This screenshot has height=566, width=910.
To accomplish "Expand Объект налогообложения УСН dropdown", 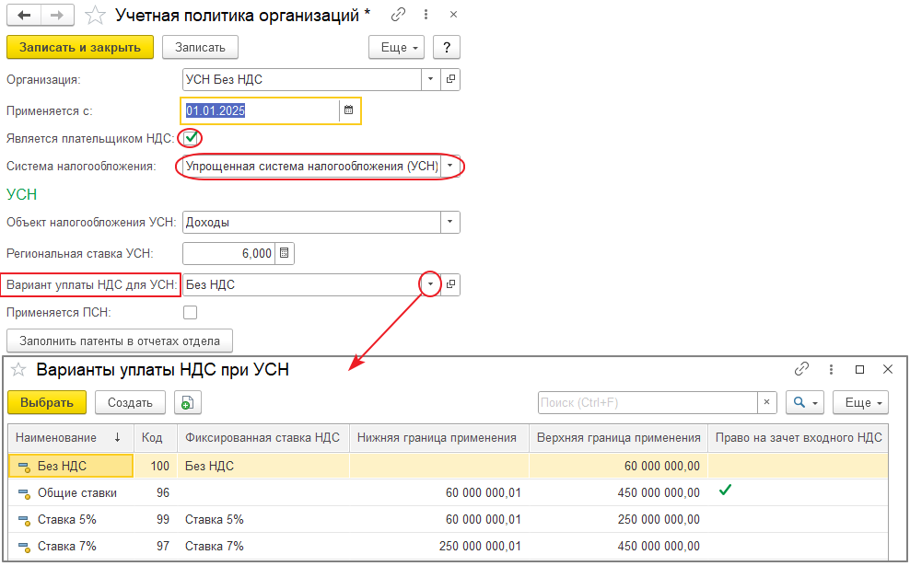I will (x=449, y=222).
